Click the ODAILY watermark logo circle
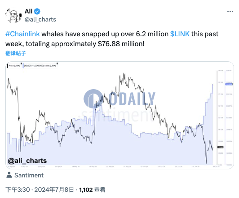This screenshot has width=239, height=198. click(93, 99)
